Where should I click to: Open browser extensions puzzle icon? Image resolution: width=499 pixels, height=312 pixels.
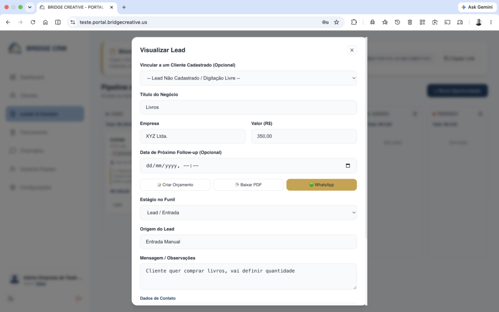click(354, 22)
